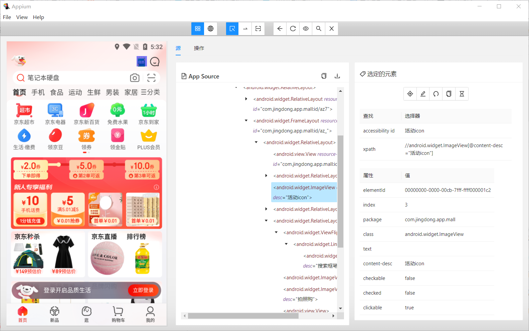529x331 pixels.
Task: Copy attributes of the selected element
Action: (x=449, y=94)
